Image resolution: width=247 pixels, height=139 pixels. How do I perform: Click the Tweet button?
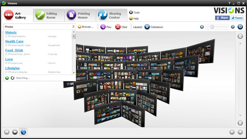pyautogui.click(x=237, y=18)
